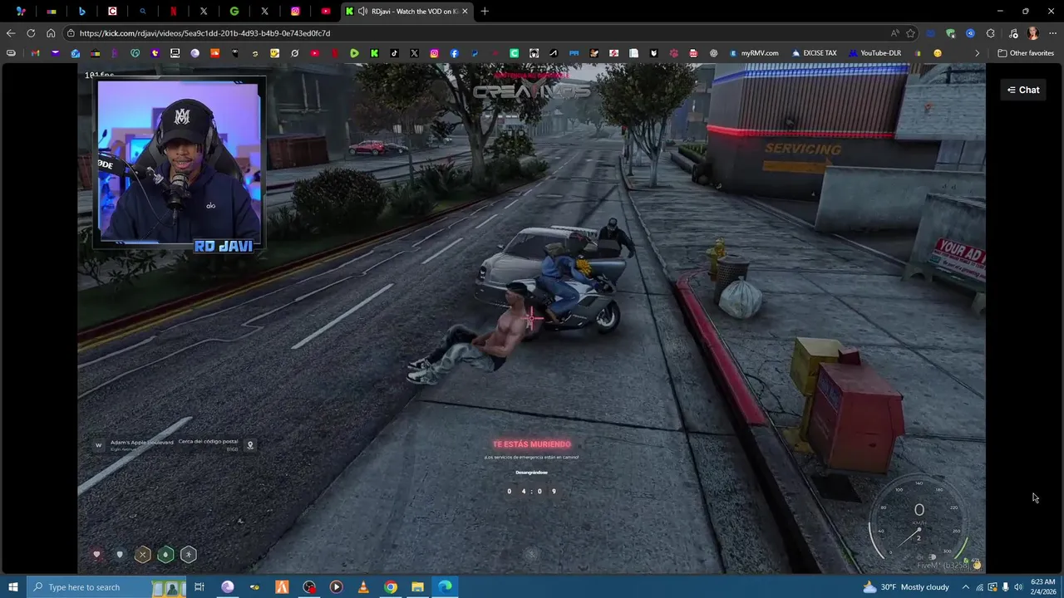Viewport: 1064px width, 598px height.
Task: Open VLC from the taskbar
Action: tap(363, 587)
